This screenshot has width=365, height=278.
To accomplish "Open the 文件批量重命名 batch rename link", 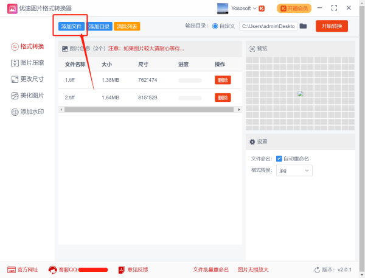I will 210,270.
